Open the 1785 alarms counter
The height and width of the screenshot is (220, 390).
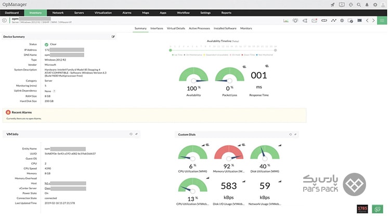point(362,209)
